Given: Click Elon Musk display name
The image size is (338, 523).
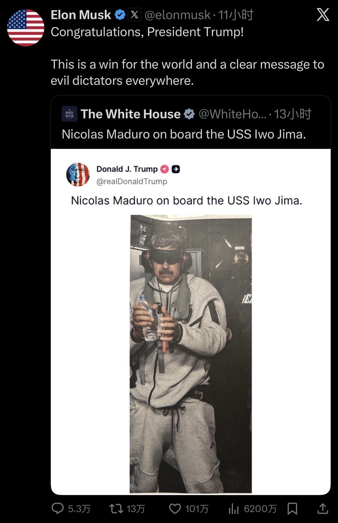Looking at the screenshot, I should pyautogui.click(x=81, y=15).
